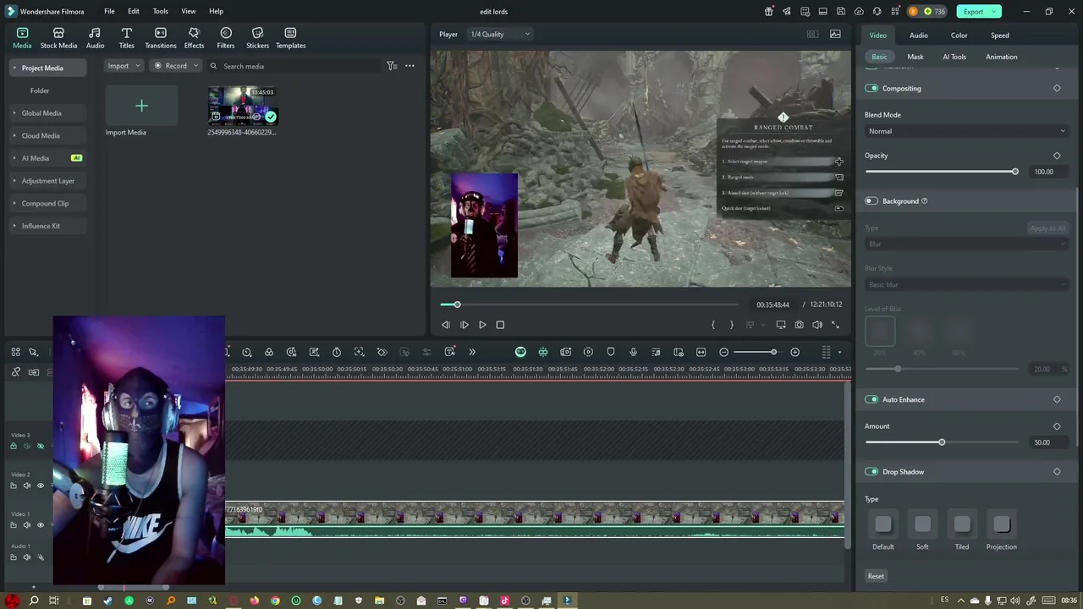1083x609 pixels.
Task: Click the Auto Enhance Amount slider handle
Action: 941,442
